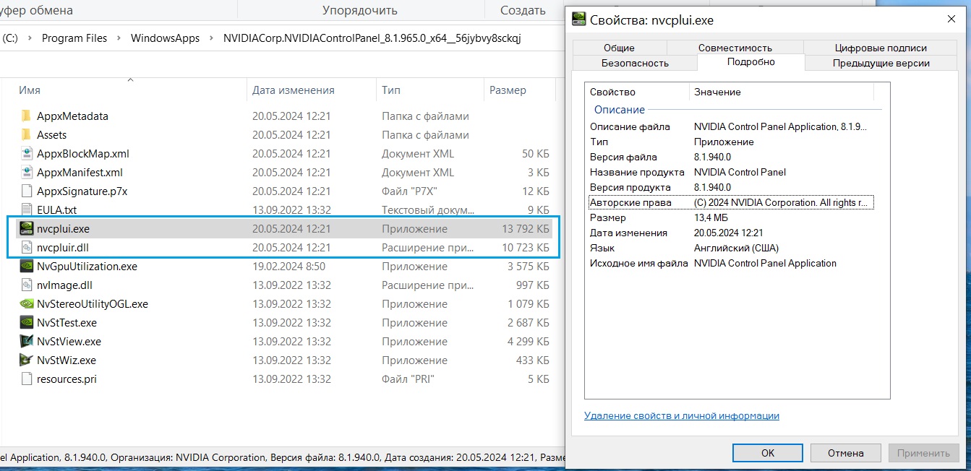Click the AppxSignature.p7x file icon
The height and width of the screenshot is (471, 971).
coord(26,191)
